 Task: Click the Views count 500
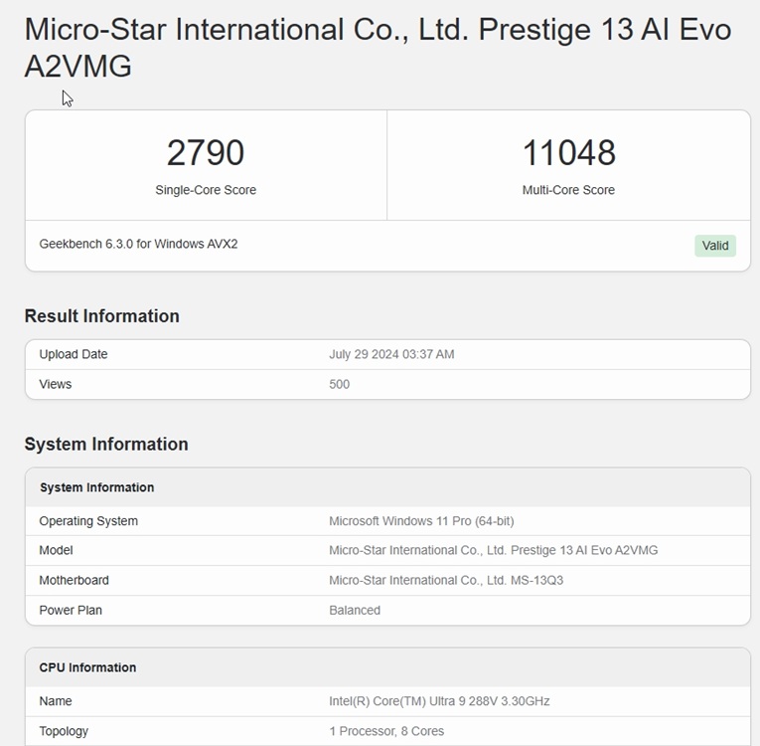pos(340,384)
